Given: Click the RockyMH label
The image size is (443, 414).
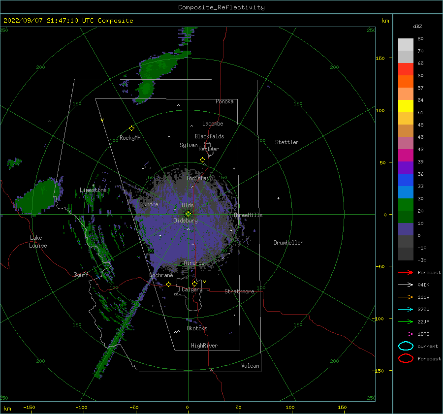Looking at the screenshot, I should pyautogui.click(x=130, y=138).
